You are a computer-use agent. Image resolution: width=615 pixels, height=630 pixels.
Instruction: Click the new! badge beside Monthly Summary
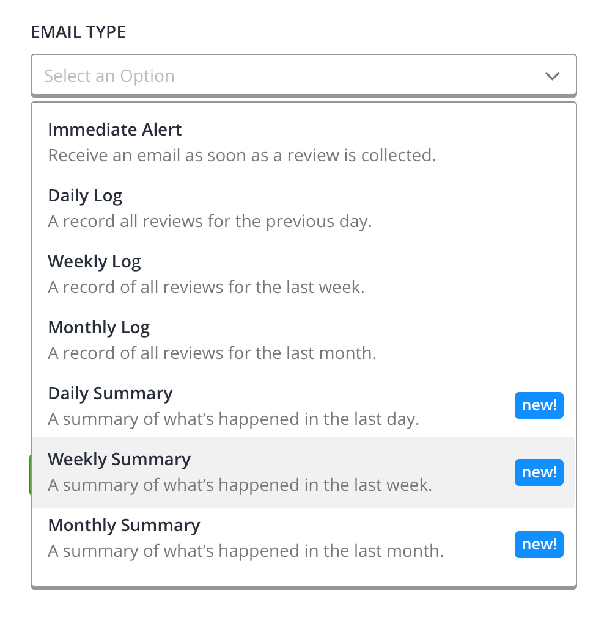click(539, 545)
